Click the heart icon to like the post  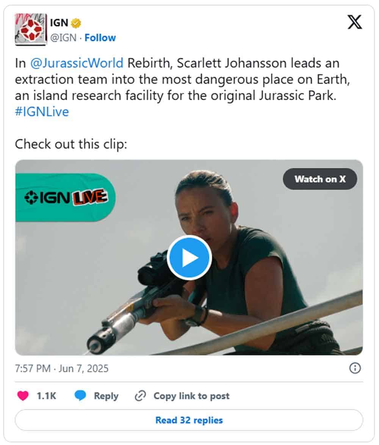[23, 395]
